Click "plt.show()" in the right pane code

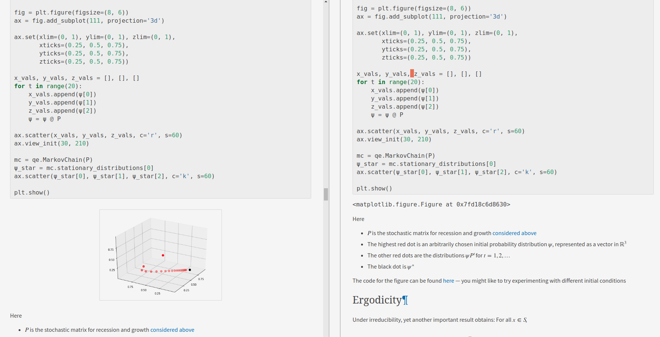[x=374, y=189]
